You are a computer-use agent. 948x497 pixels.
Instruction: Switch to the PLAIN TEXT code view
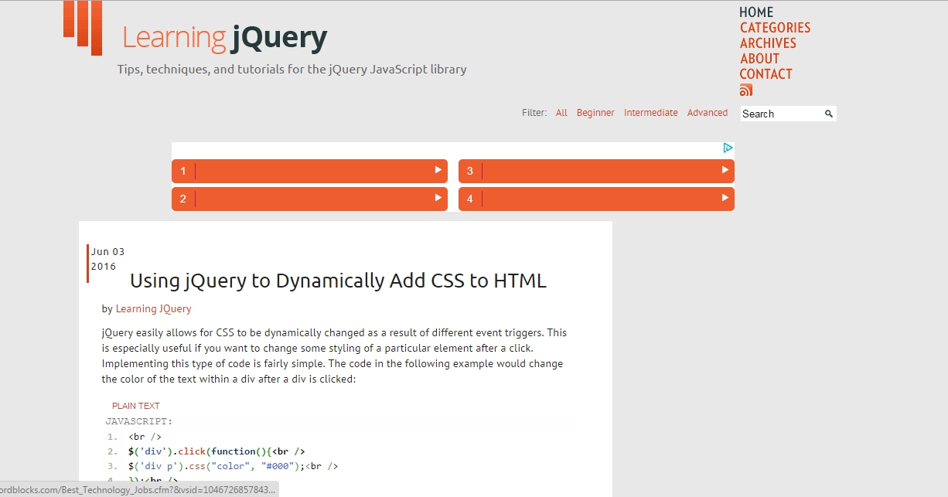click(x=136, y=405)
